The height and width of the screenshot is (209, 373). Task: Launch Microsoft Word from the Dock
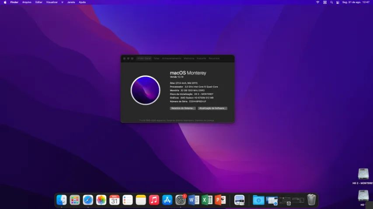(x=194, y=200)
